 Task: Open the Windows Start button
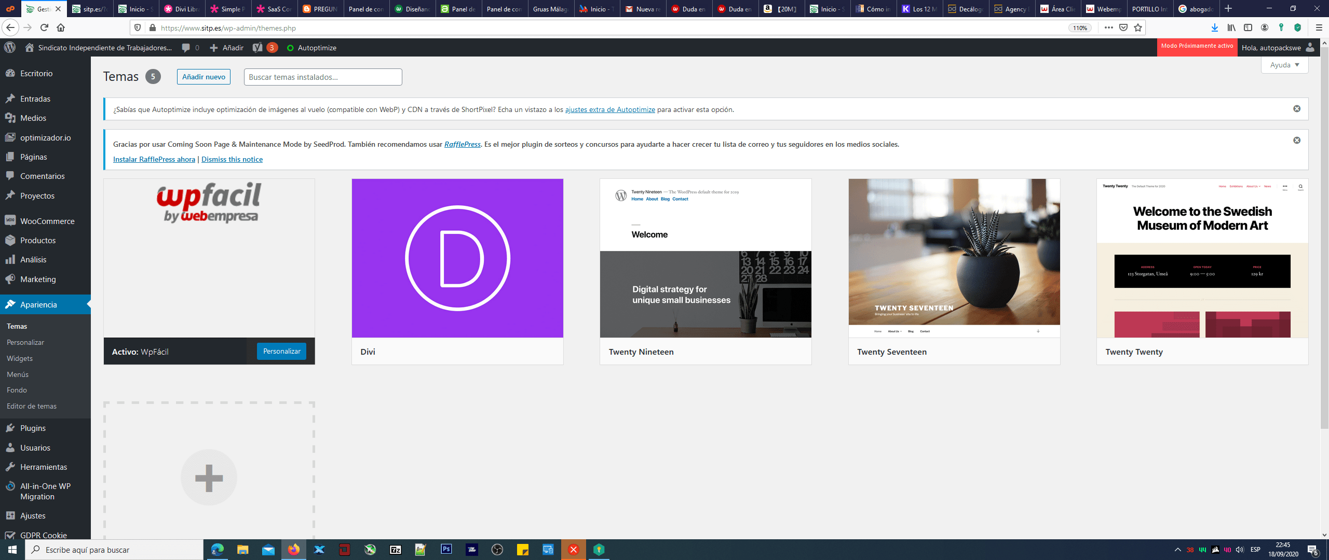[x=12, y=550]
